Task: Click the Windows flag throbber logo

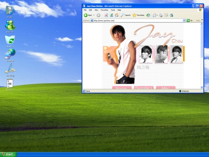Action: 200,10
